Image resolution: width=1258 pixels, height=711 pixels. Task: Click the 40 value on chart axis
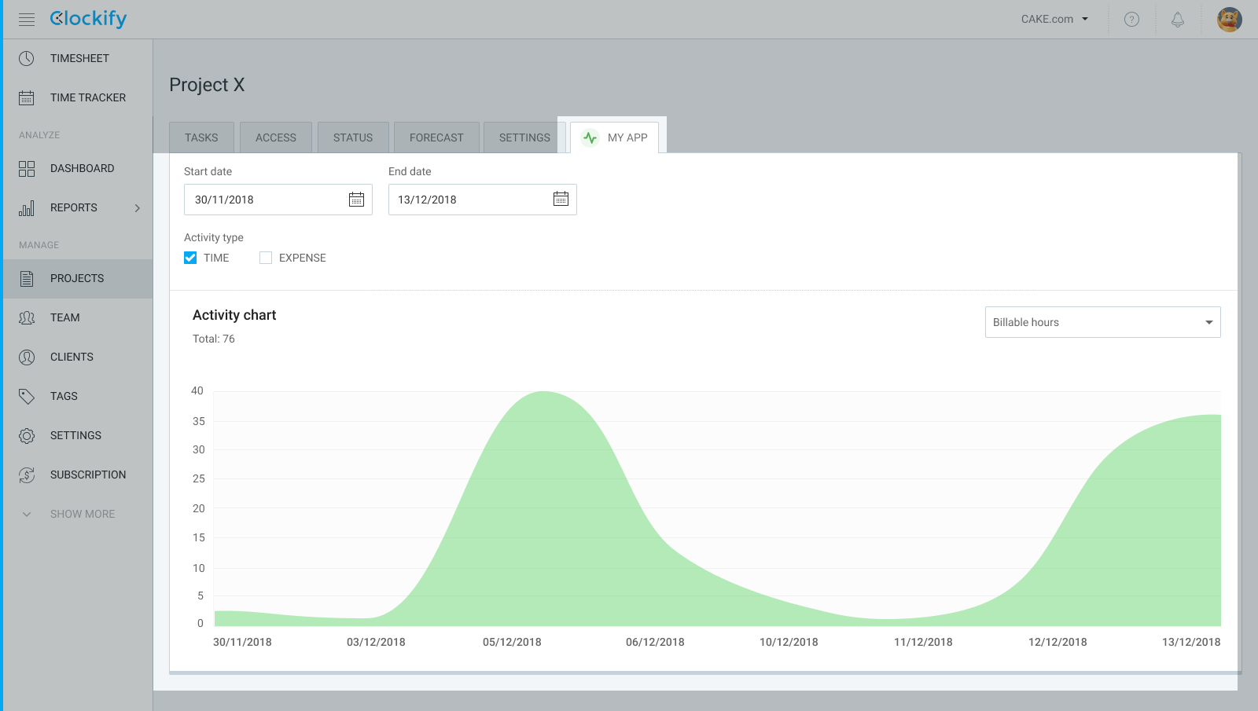pos(197,390)
